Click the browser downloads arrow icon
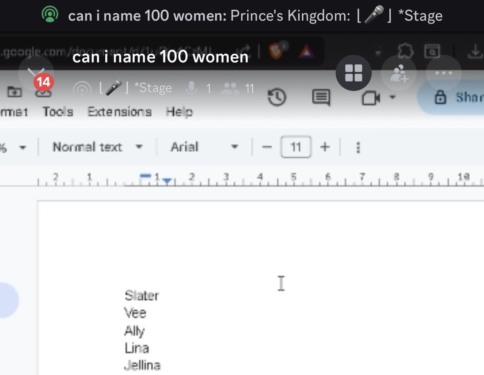This screenshot has height=375, width=484. coord(476,50)
